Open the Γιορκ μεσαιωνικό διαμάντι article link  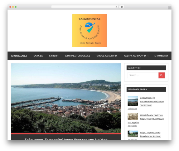(150, 134)
